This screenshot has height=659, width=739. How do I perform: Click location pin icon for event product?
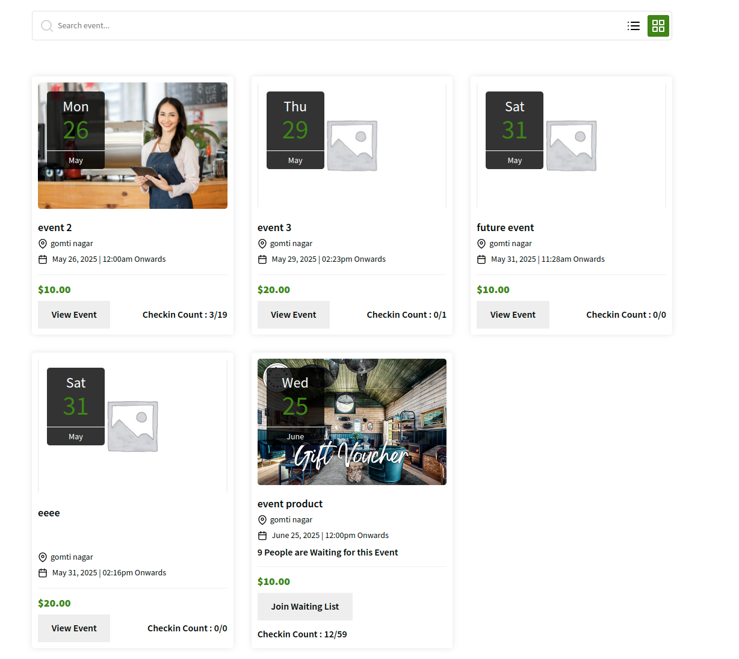(262, 520)
